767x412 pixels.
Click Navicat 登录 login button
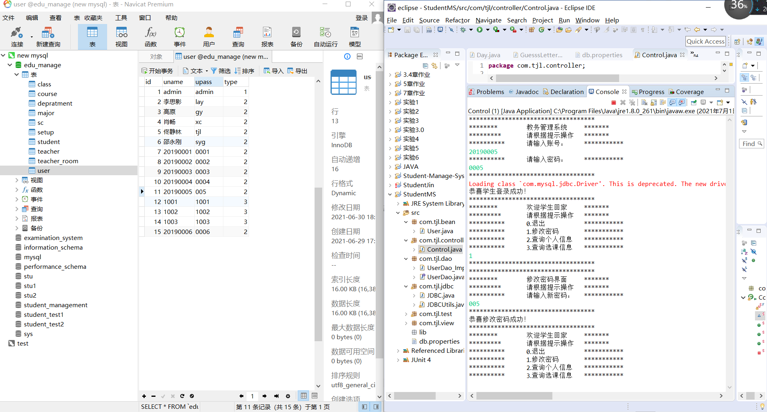click(x=361, y=18)
